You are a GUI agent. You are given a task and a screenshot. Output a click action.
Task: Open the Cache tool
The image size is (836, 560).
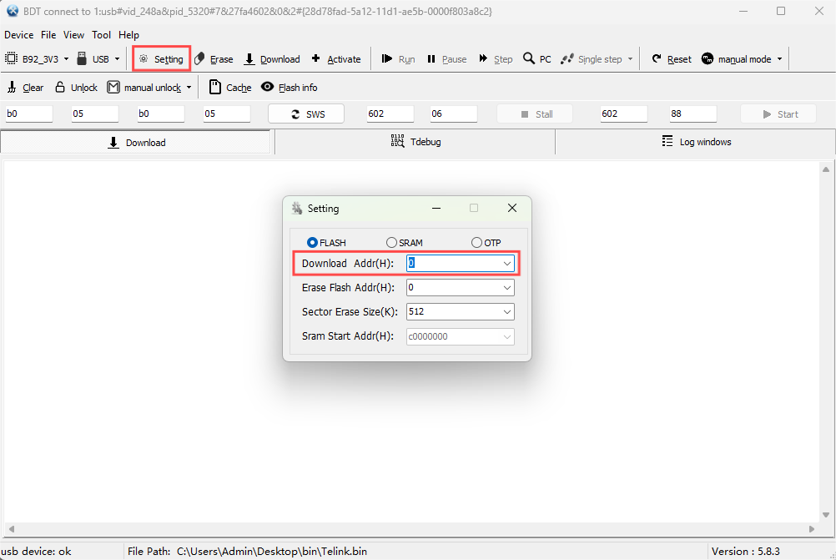pos(230,88)
